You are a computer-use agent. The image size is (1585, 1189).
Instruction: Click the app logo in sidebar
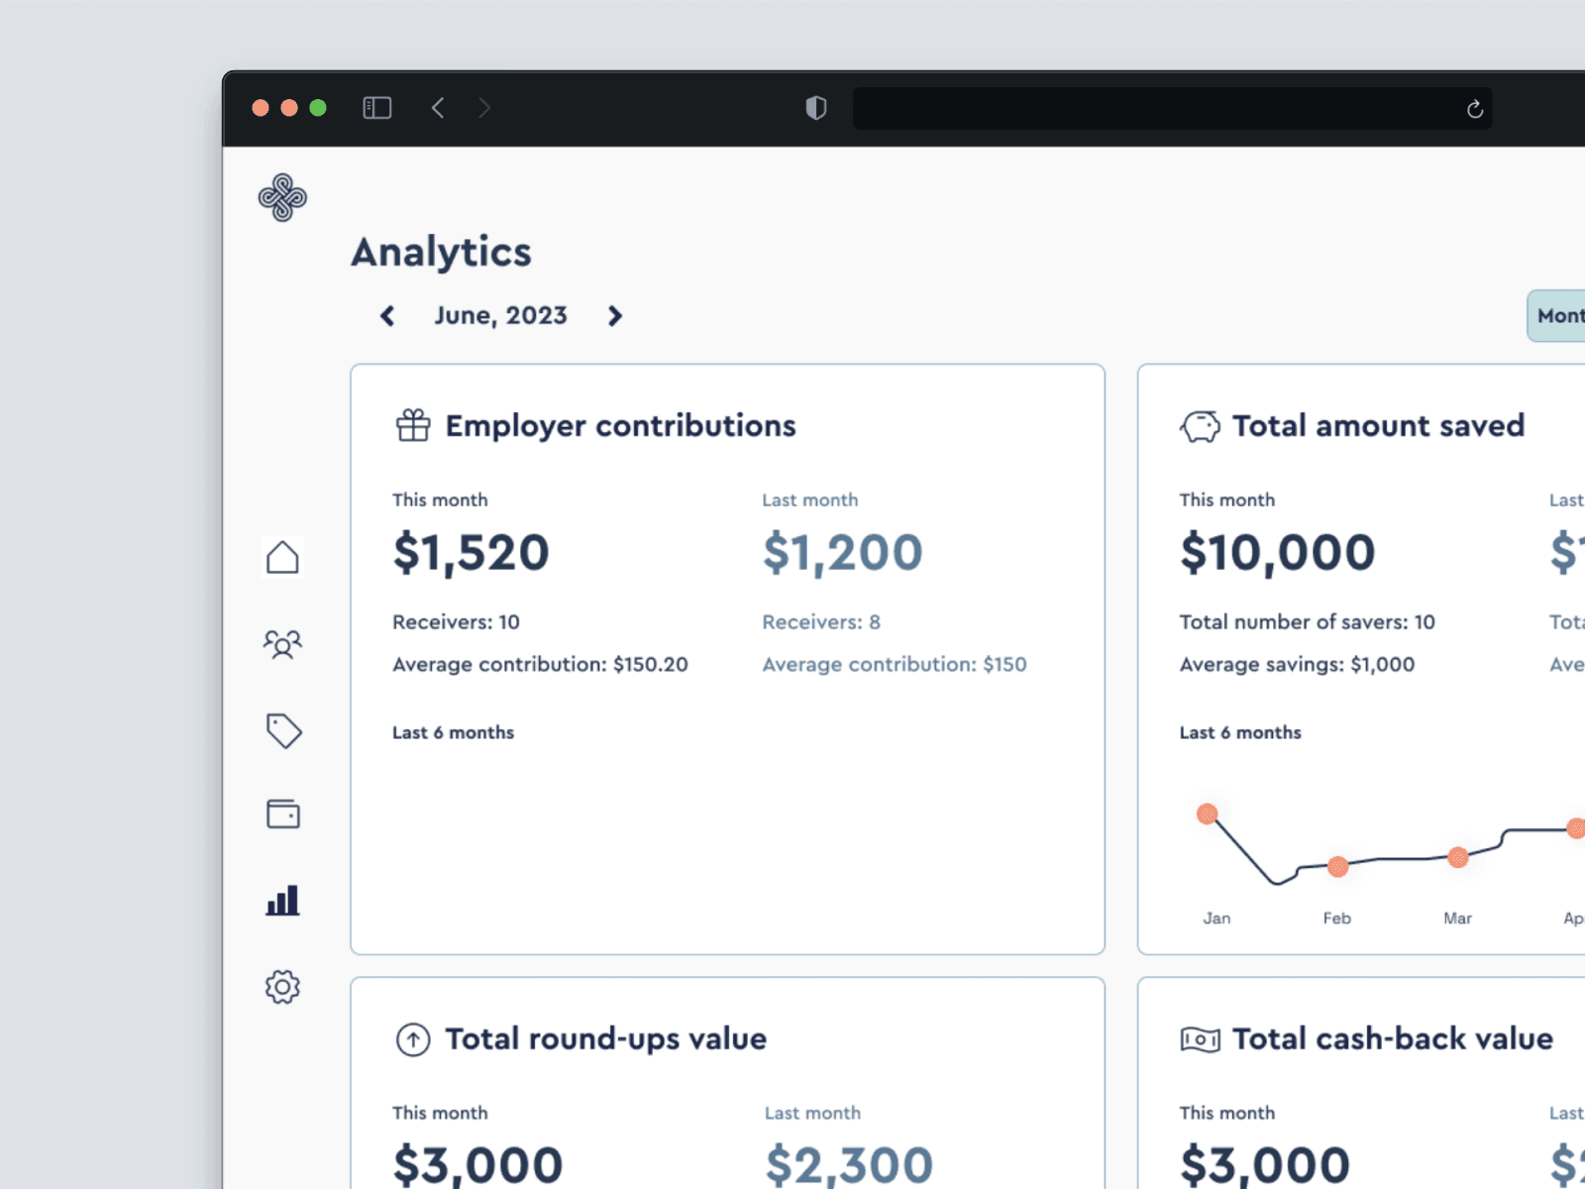point(282,197)
